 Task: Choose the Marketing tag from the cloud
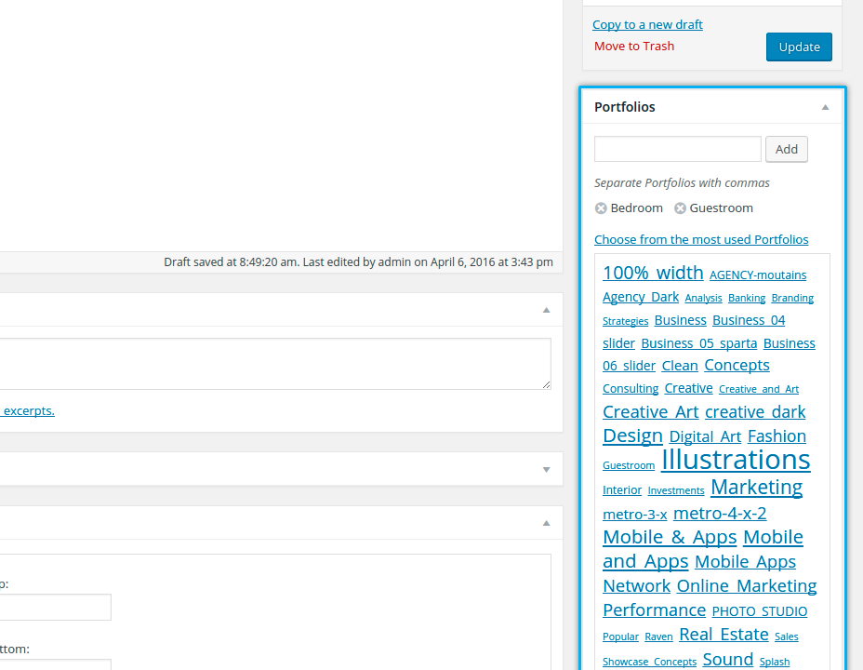point(756,488)
